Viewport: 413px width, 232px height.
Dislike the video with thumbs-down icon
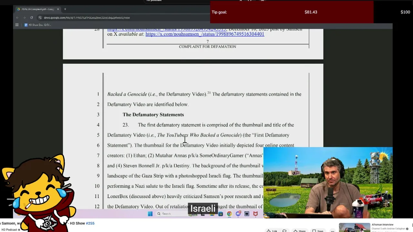coord(285,231)
